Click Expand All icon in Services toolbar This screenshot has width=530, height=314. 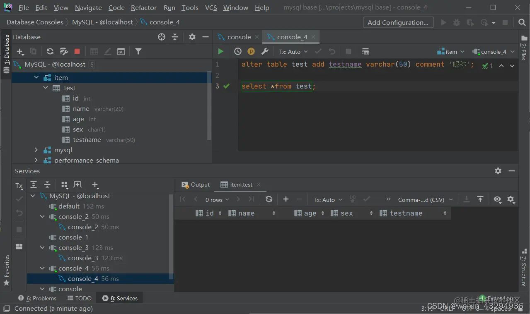coord(34,185)
